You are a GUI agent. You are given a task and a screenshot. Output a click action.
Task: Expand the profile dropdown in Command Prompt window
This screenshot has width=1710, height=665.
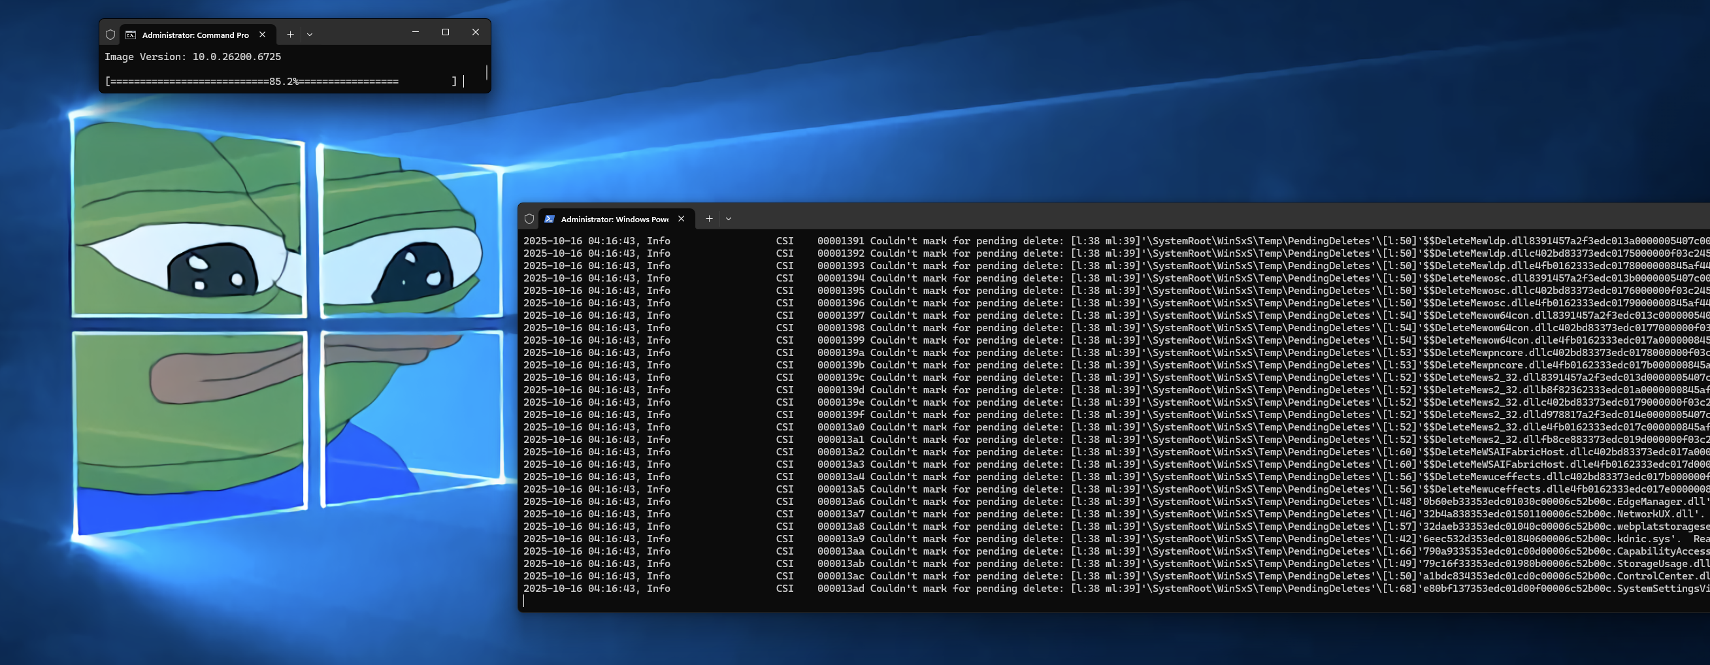(x=309, y=35)
